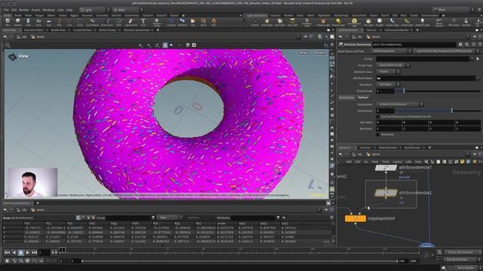Screen dimensions: 483x271
Task: Select the Tube shelf tool
Action: coord(28,22)
